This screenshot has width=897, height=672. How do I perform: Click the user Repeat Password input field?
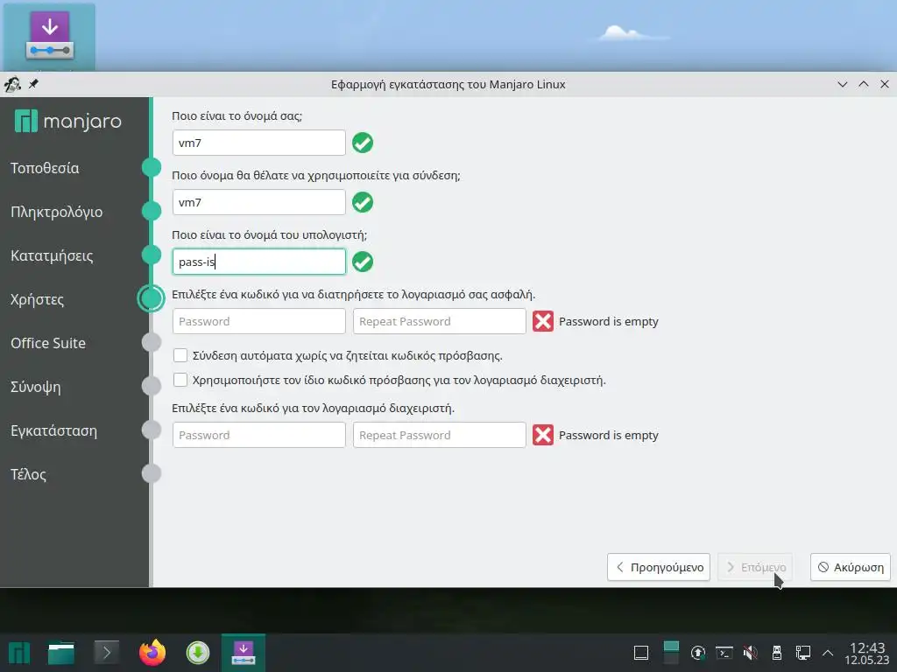point(440,321)
